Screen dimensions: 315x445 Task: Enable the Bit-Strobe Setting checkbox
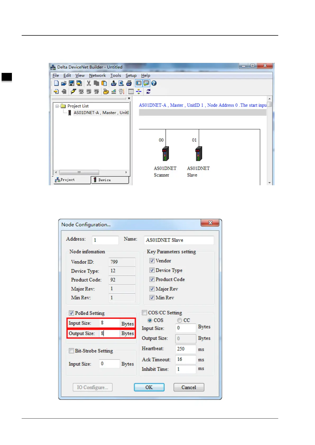point(71,351)
